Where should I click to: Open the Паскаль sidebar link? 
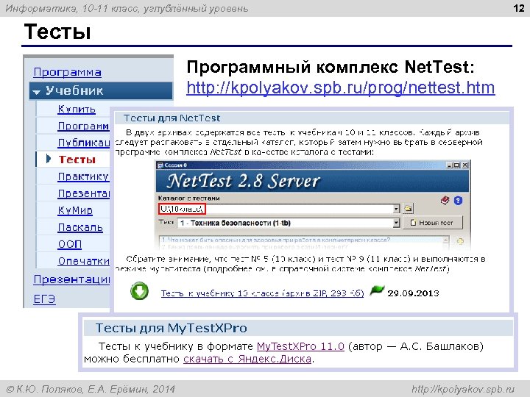pos(80,227)
